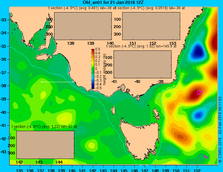This screenshot has width=223, height=172.
Task: Click the magenta drifter markers near the bottom-right corner
Action: (206, 157)
